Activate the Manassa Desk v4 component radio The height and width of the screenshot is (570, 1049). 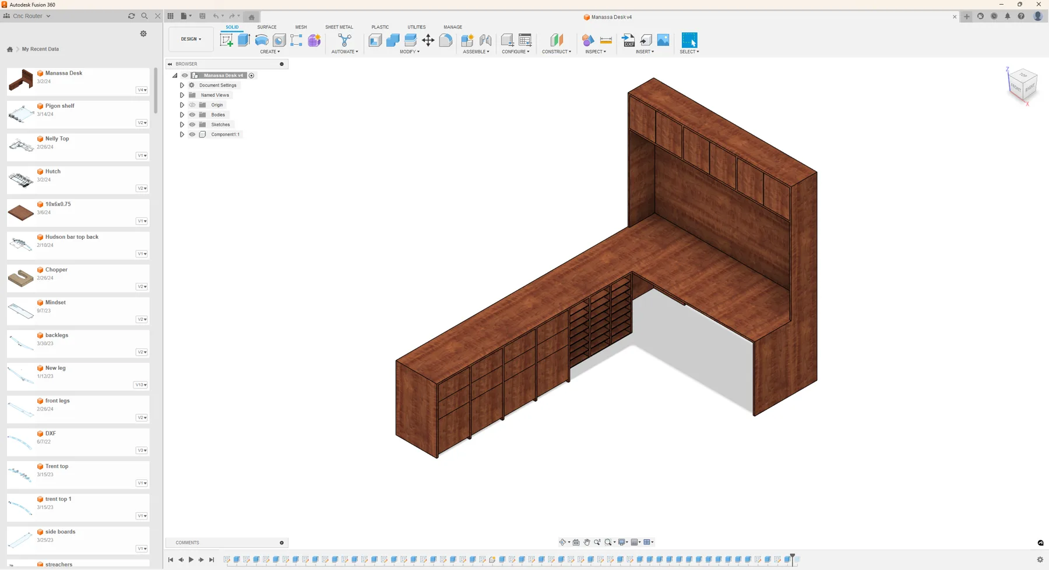252,76
